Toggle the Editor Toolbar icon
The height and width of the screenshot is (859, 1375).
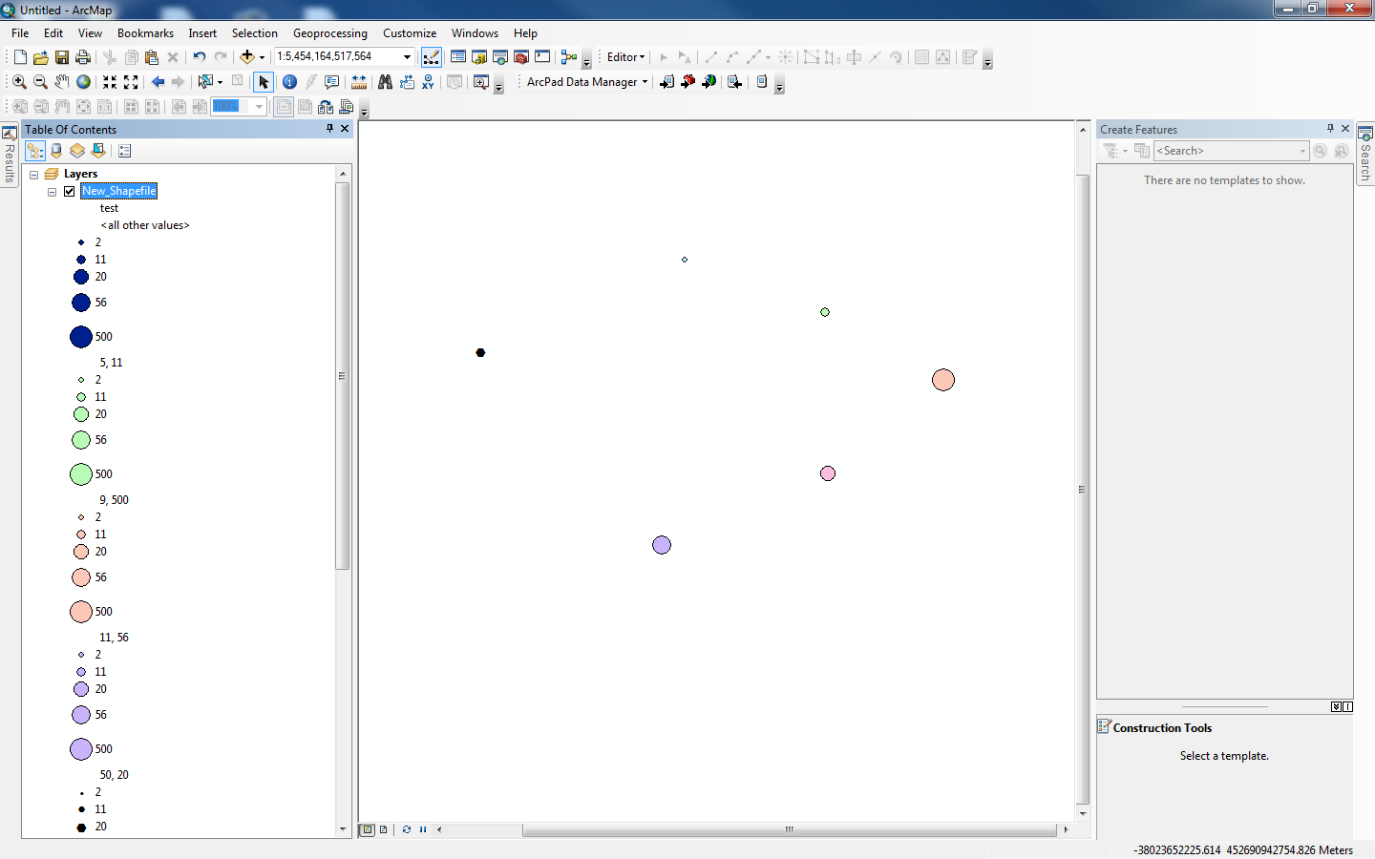432,57
